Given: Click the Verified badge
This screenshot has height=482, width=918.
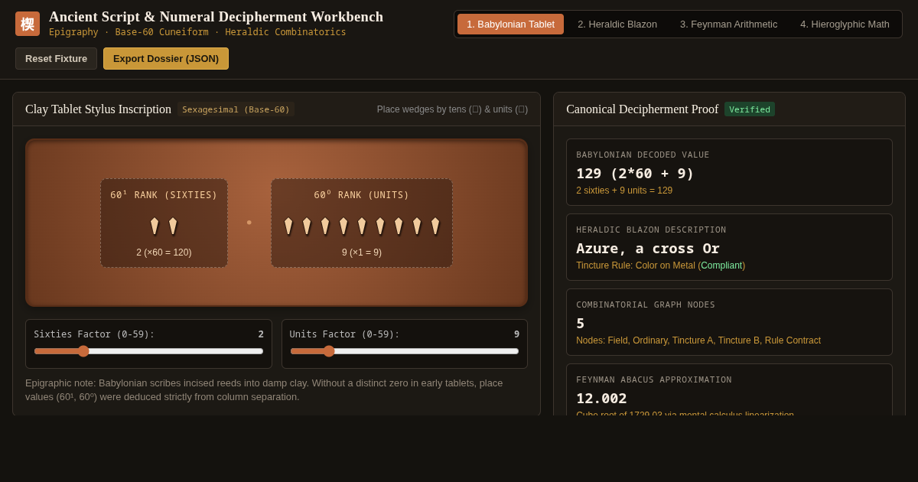Looking at the screenshot, I should [750, 109].
